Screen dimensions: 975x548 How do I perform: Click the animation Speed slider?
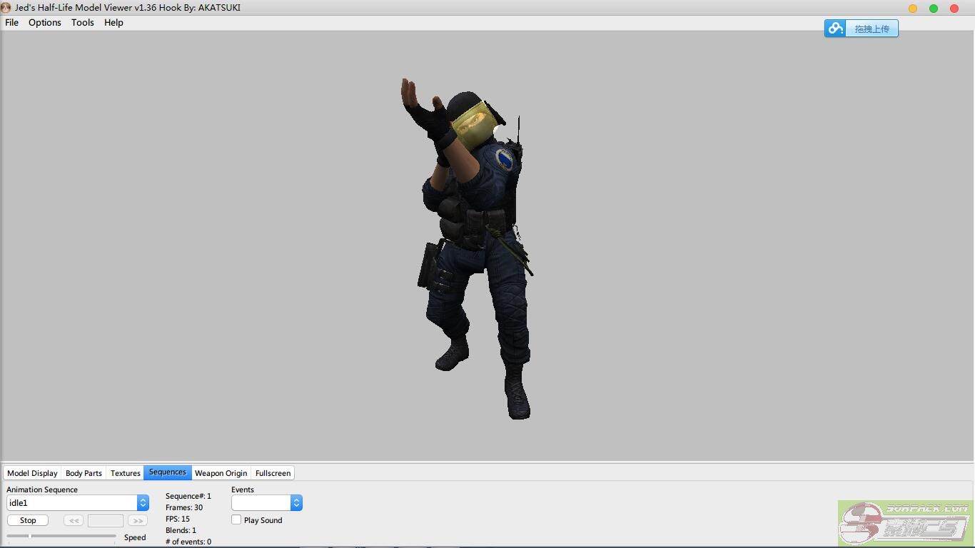[x=61, y=536]
